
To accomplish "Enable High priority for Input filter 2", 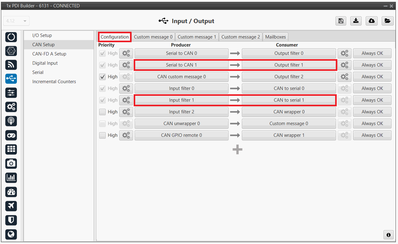I will coord(103,112).
